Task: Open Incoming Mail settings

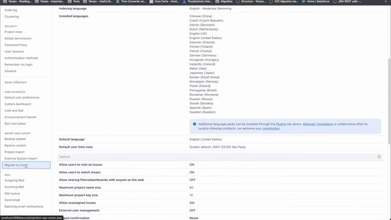Action: coord(14,187)
